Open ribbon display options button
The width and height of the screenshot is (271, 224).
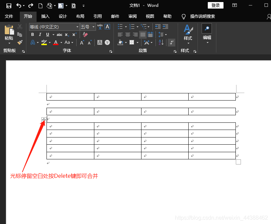[x=234, y=5]
